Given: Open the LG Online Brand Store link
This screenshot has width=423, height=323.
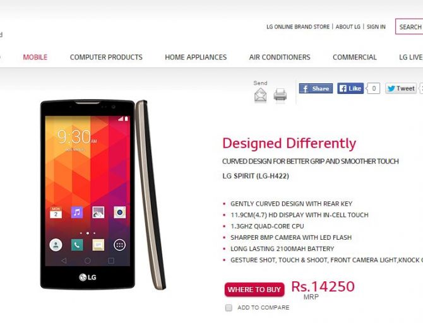Looking at the screenshot, I should click(x=298, y=26).
